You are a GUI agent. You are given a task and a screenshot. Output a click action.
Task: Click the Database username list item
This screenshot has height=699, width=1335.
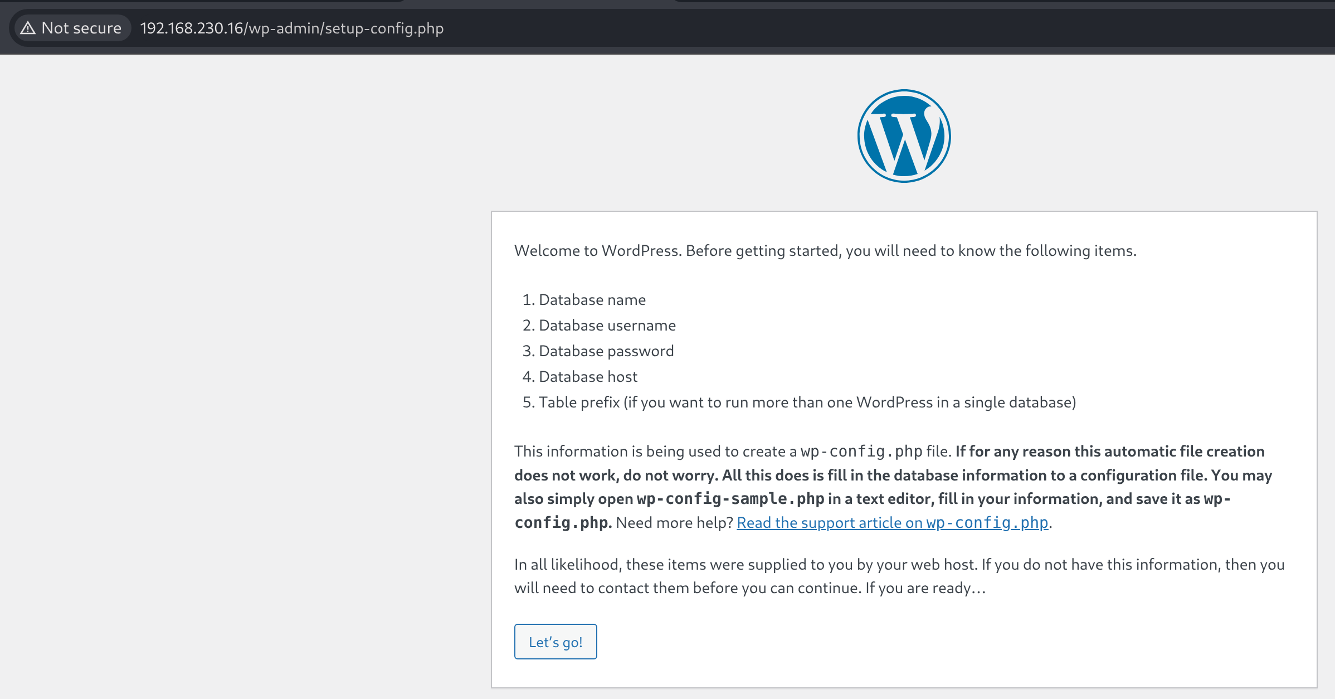[607, 326]
